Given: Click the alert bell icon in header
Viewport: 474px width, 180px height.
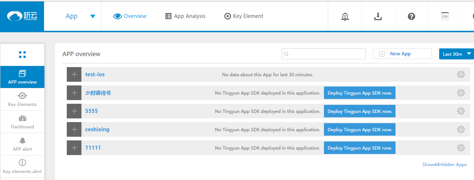Looking at the screenshot, I should pos(344,16).
